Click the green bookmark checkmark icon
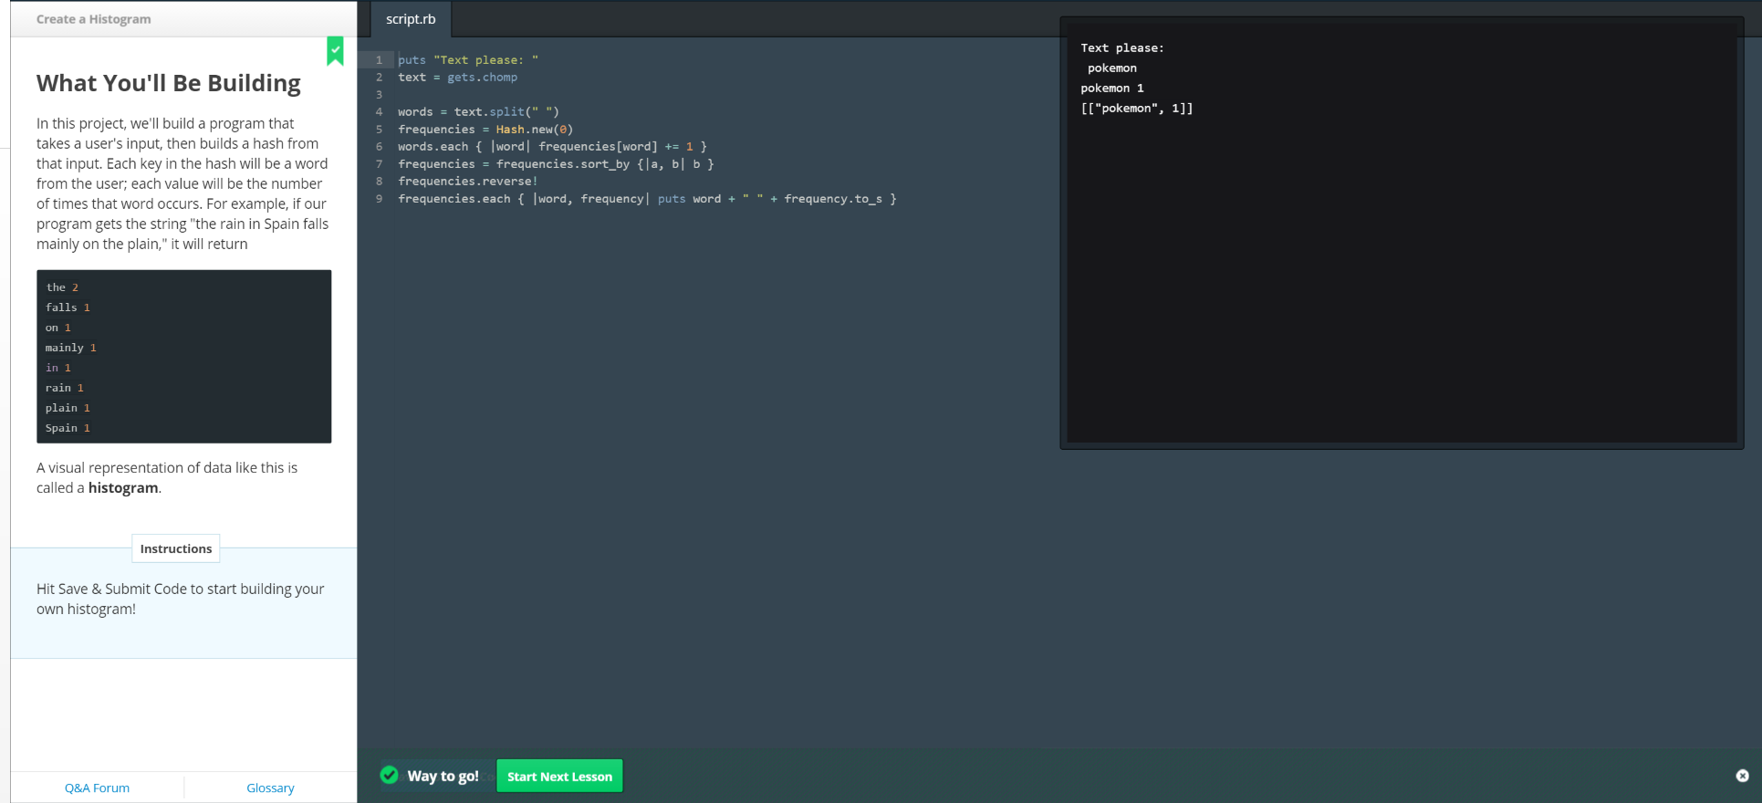The height and width of the screenshot is (803, 1762). click(335, 50)
